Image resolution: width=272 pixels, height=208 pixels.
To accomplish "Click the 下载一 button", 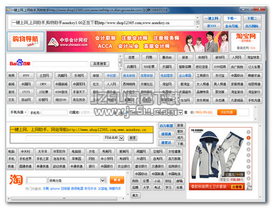I will click(232, 19).
